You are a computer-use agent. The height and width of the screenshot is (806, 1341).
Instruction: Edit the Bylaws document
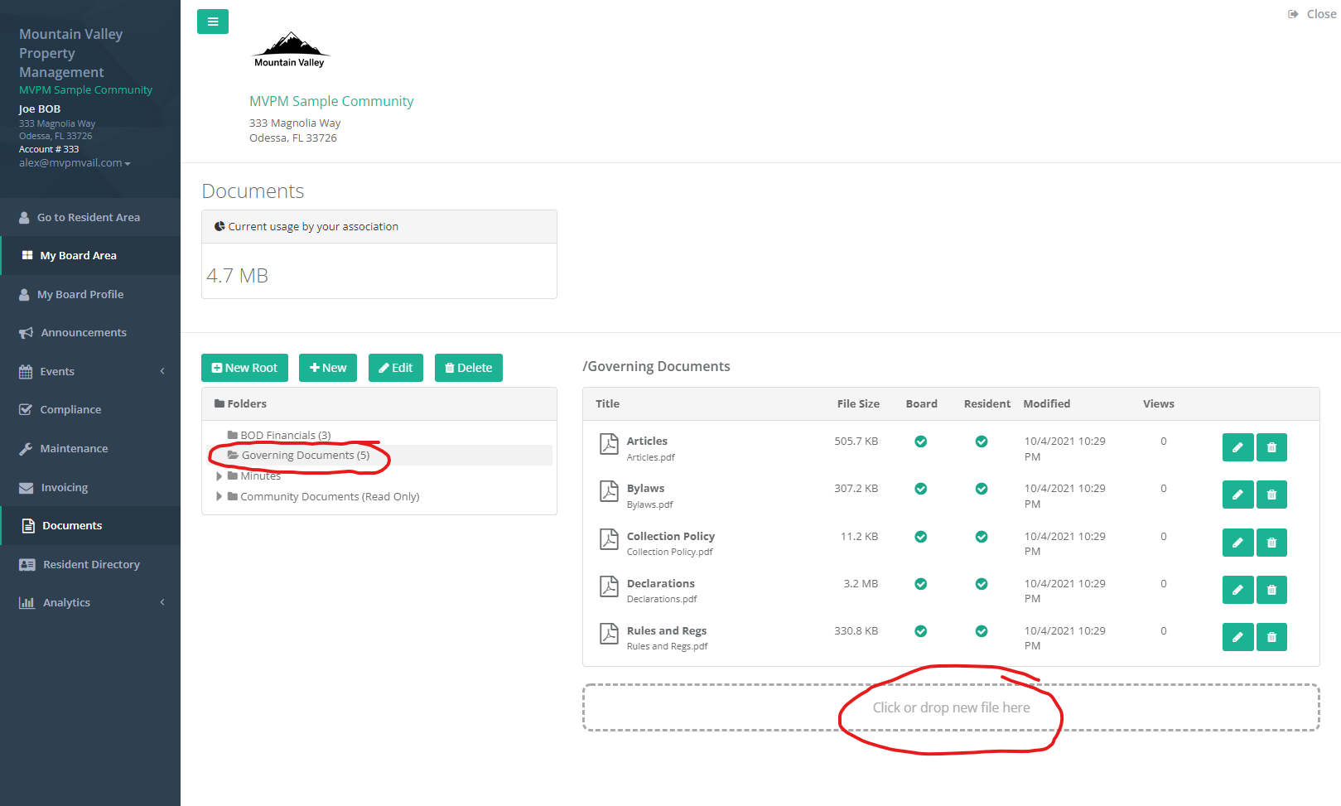[x=1237, y=495]
